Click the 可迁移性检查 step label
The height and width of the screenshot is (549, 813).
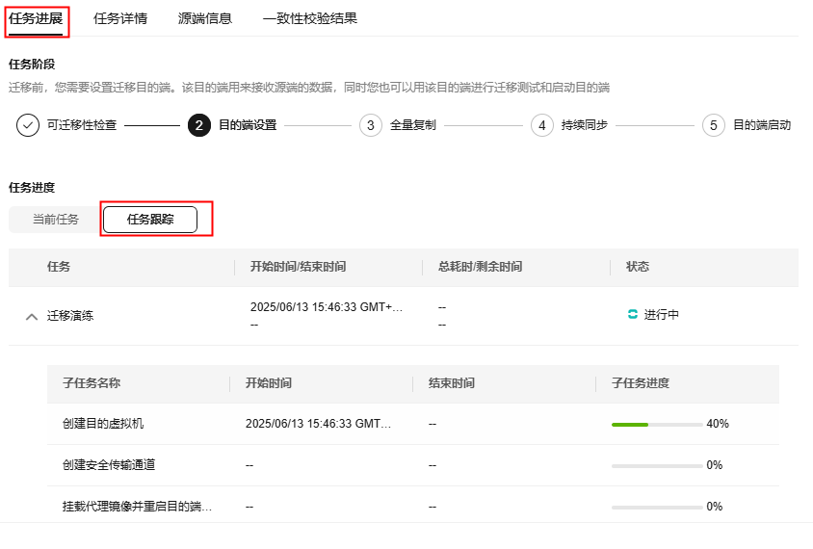coord(82,125)
